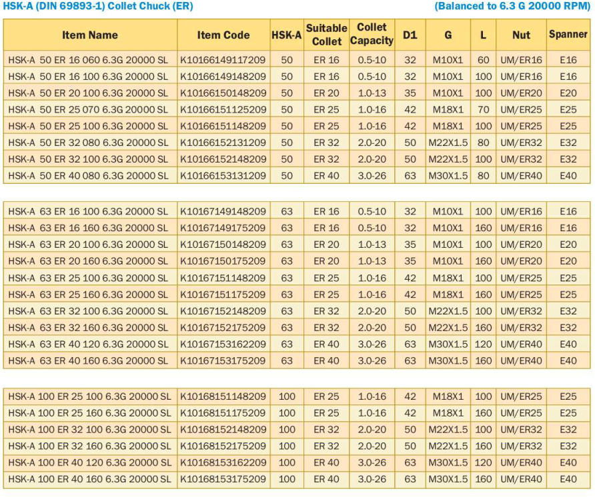Click item 'HSK-A 50 ER 20 100 6.3G 20000 SL'
The height and width of the screenshot is (497, 595).
pyautogui.click(x=88, y=93)
